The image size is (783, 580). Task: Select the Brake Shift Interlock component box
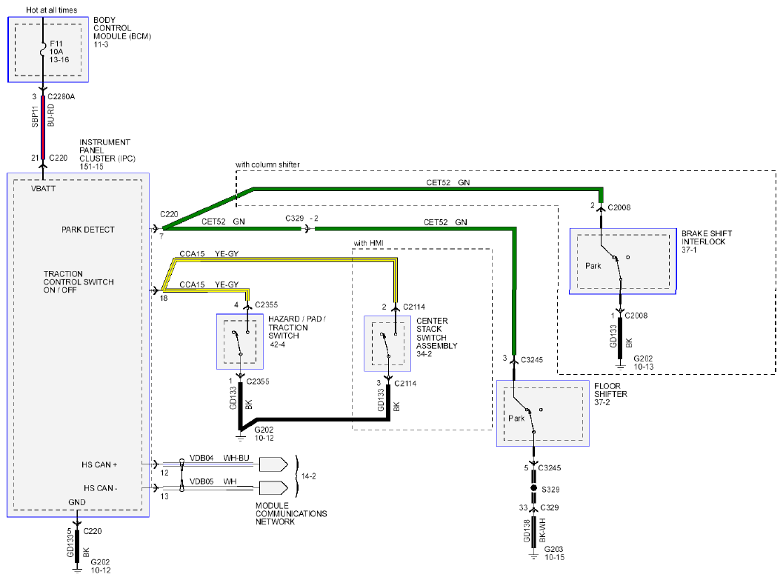pos(623,261)
